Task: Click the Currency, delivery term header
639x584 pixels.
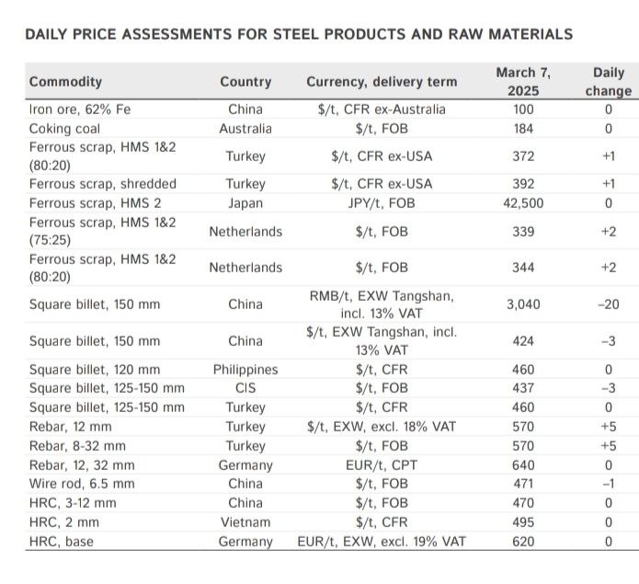Action: click(x=382, y=82)
